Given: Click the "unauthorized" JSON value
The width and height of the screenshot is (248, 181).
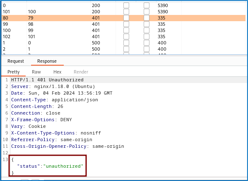Looking at the screenshot, I should [63, 166].
